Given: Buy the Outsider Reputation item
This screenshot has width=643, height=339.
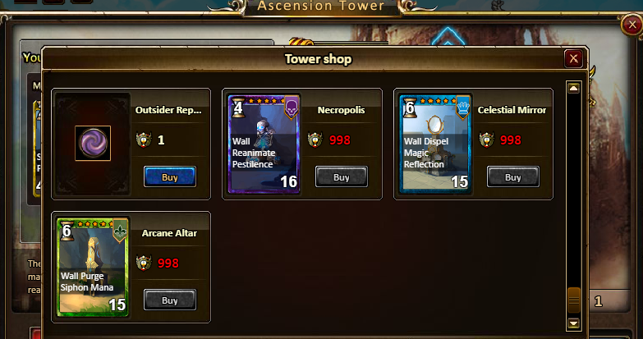Looking at the screenshot, I should click(x=170, y=176).
